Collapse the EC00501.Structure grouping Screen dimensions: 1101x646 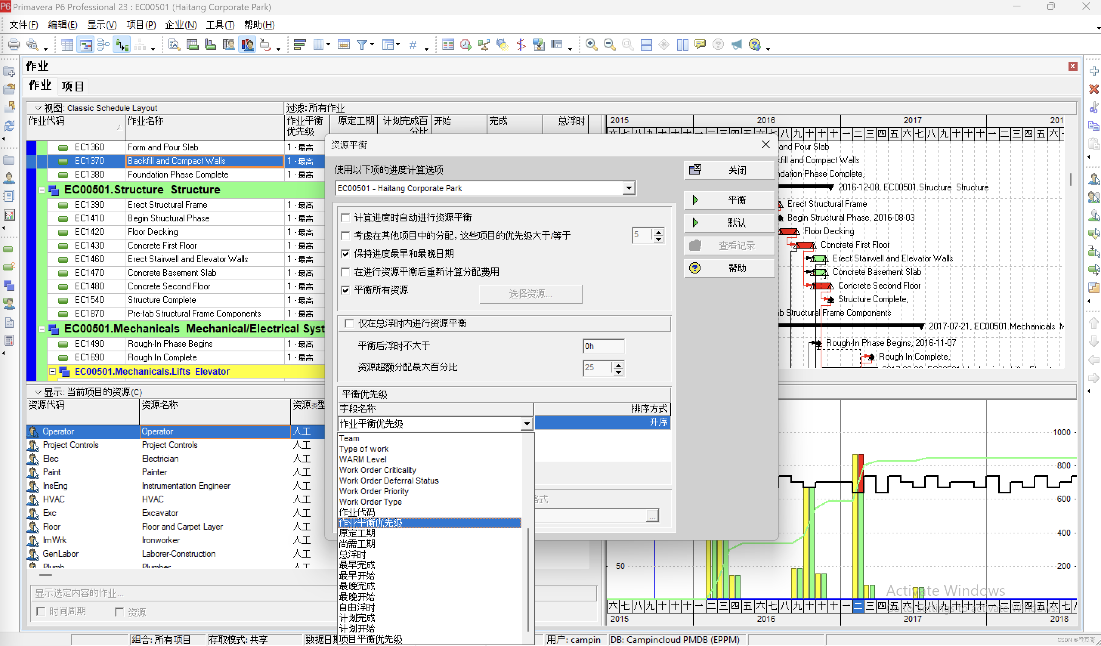click(42, 190)
